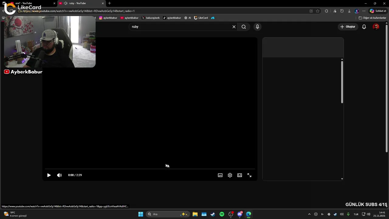389x219 pixels.
Task: Open the LikeCard bookmark
Action: (201, 18)
